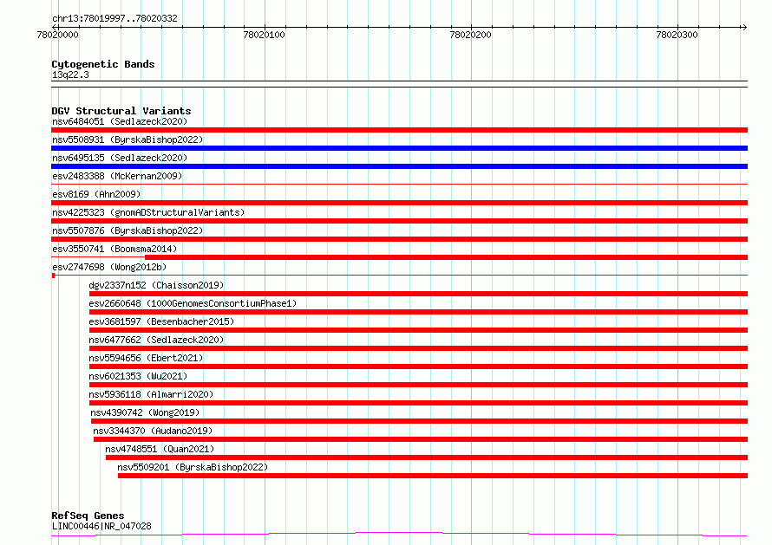This screenshot has height=545, width=772.
Task: Click the red bar under dgv2337n152
Action: click(418, 294)
